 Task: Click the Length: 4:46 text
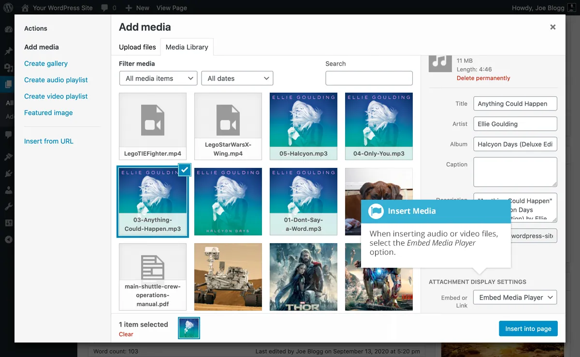click(x=474, y=69)
